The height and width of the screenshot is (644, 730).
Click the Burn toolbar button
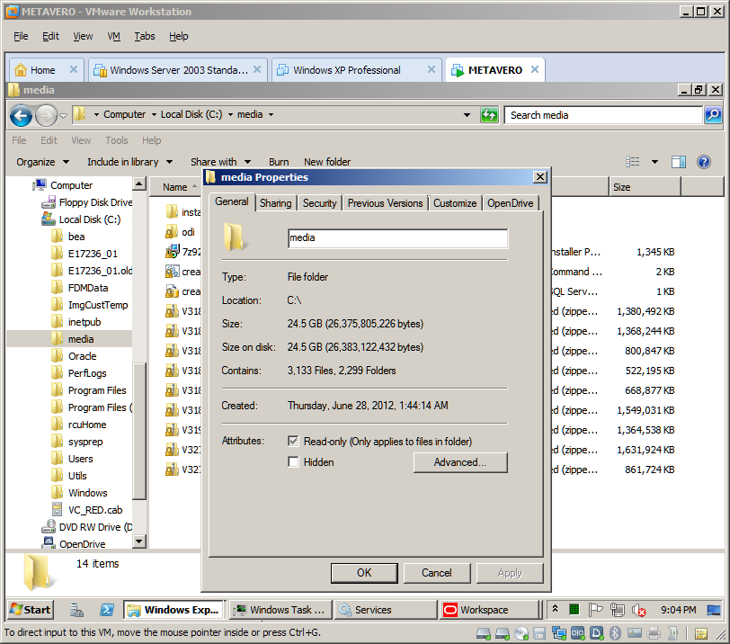[x=279, y=162]
